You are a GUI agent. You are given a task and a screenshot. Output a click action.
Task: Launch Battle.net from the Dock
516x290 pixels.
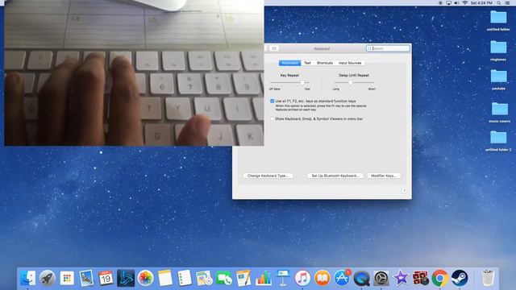click(126, 278)
